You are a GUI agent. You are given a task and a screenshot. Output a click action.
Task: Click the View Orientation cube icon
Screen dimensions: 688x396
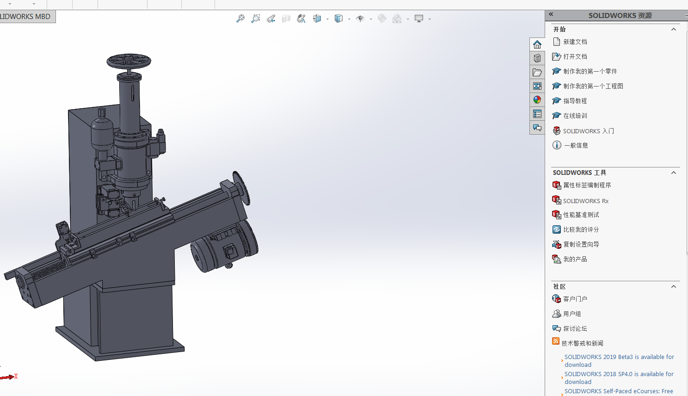tap(317, 19)
